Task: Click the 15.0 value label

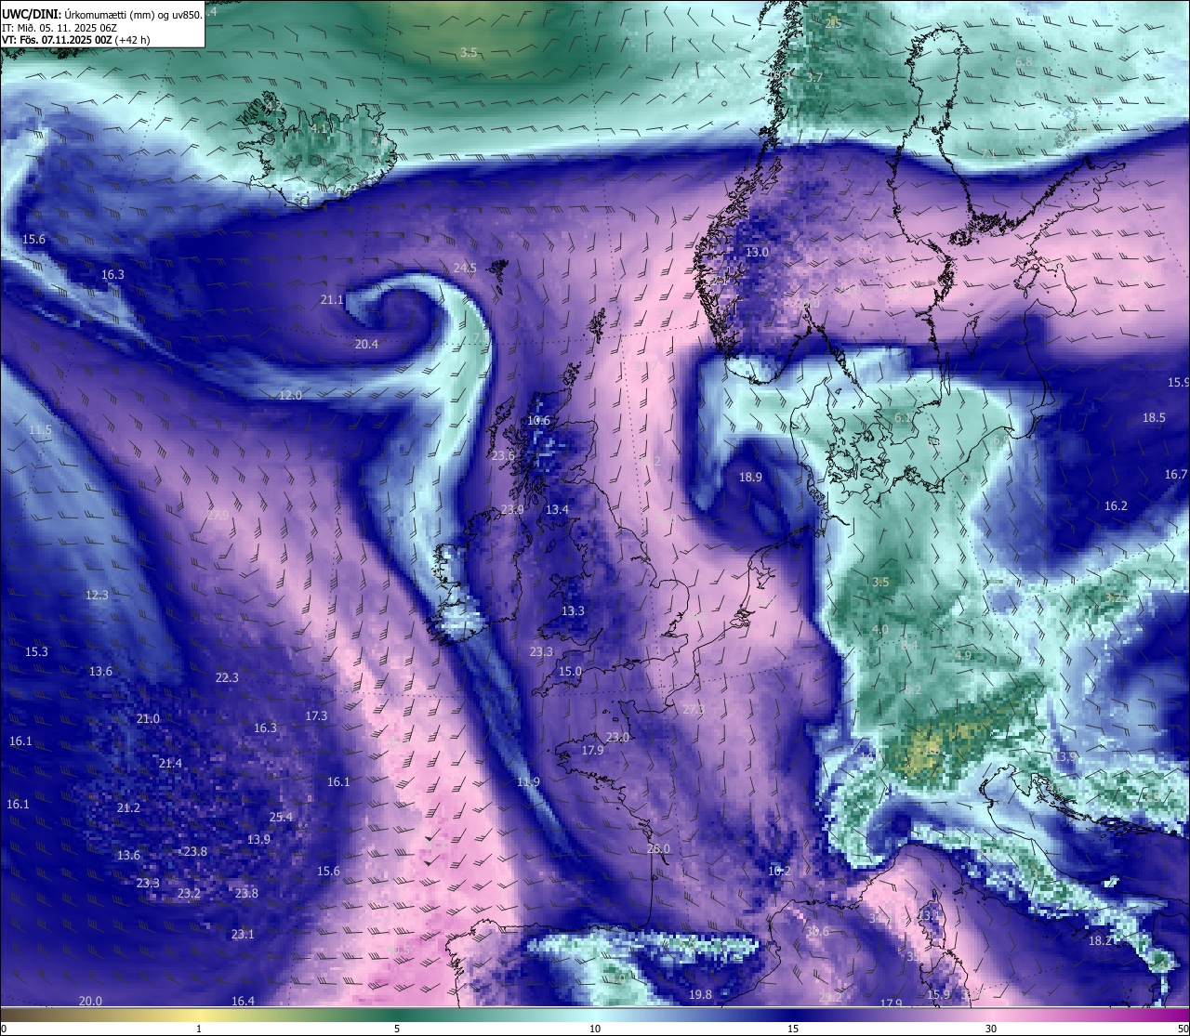Action: click(x=570, y=671)
